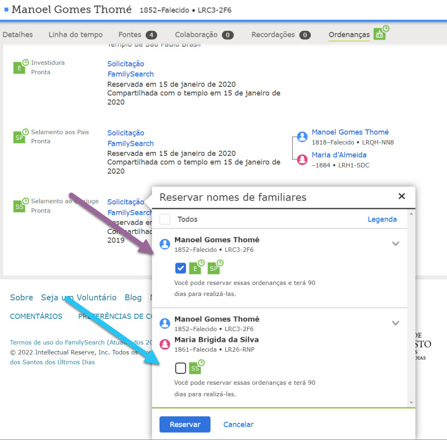Click the Cancelar link
This screenshot has height=440, width=447.
239,424
